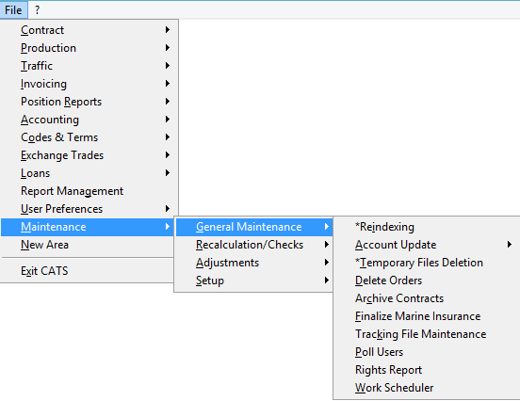Screen dimensions: 520x401
Task: Choose Poll Users
Action: coord(427,352)
